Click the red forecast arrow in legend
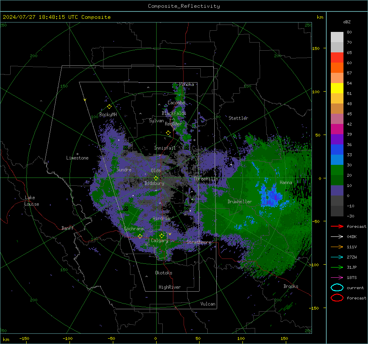Screen dimensions: 368x344 337,226
